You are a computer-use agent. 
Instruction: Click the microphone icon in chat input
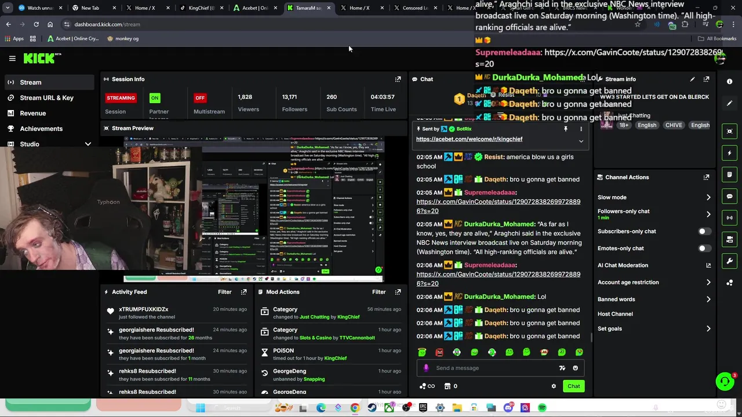point(426,368)
